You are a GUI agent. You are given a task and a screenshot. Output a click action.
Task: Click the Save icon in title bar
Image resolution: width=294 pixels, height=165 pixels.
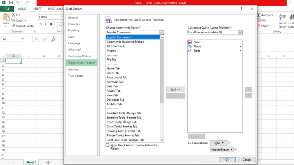coord(11,3)
